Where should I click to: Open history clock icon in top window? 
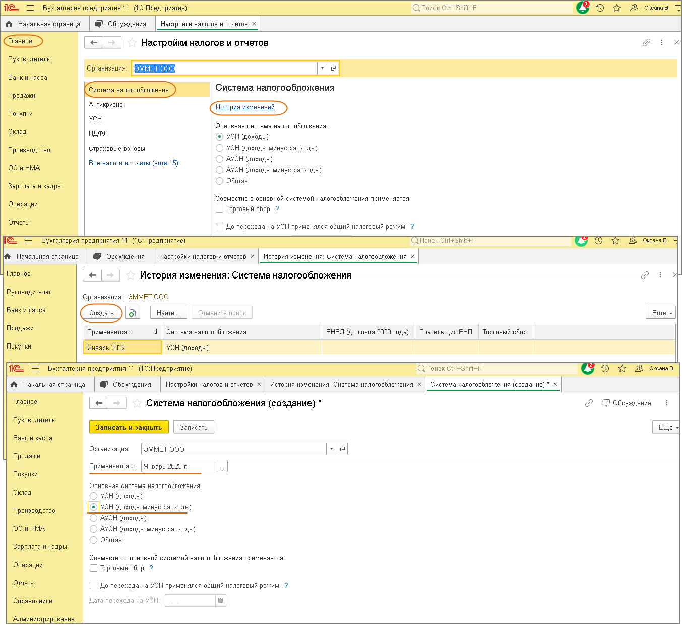pyautogui.click(x=600, y=8)
